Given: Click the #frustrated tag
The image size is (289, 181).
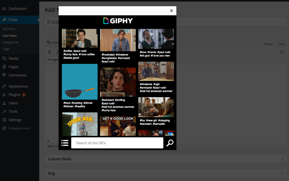Looking at the screenshot, I should tap(108, 55).
